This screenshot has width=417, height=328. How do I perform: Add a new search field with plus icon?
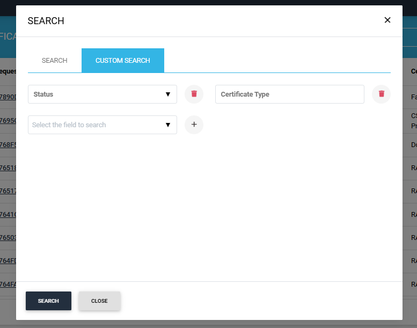point(194,125)
